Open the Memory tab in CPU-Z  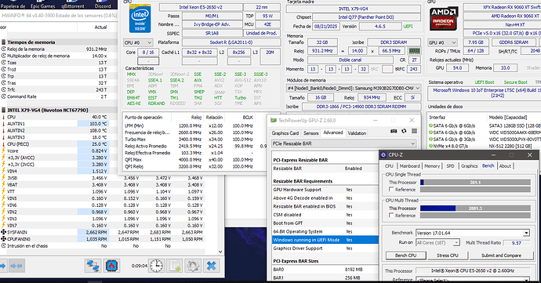[x=432, y=166]
